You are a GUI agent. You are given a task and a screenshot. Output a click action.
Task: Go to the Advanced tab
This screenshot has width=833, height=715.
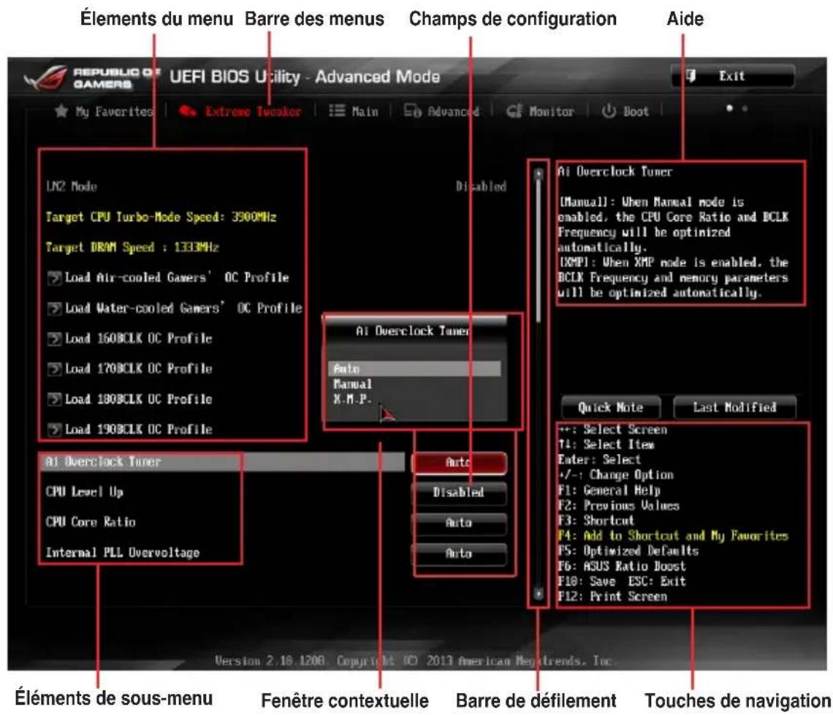[441, 111]
